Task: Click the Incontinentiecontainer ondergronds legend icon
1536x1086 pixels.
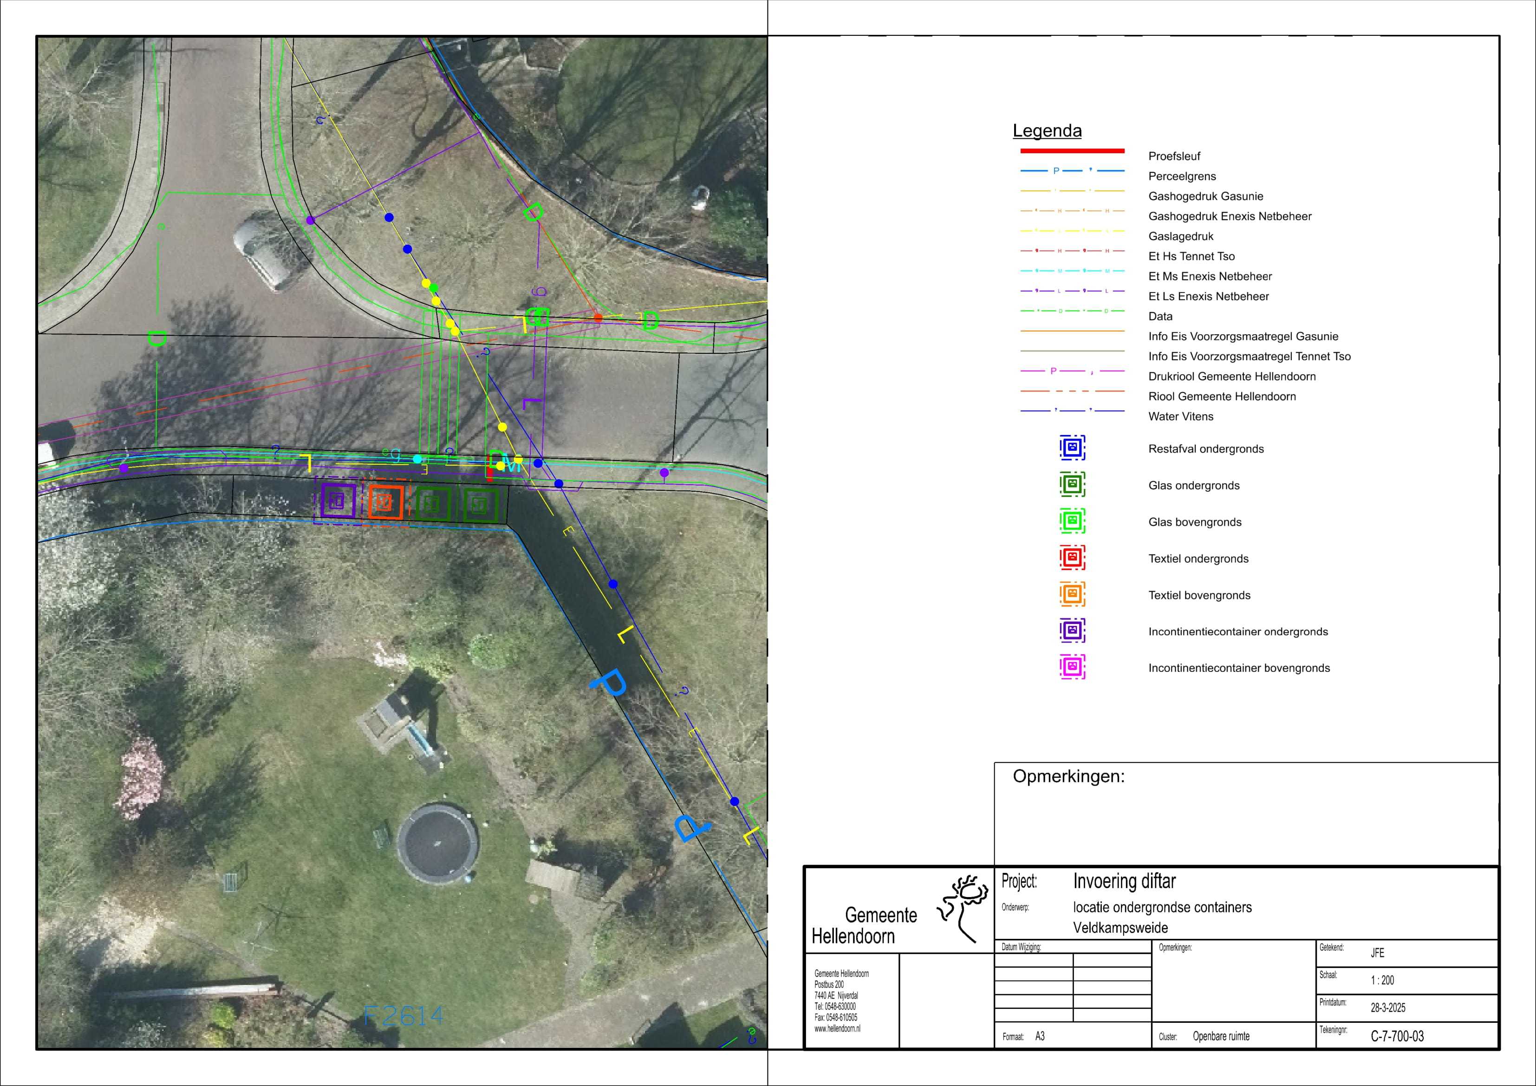Action: click(x=1072, y=631)
